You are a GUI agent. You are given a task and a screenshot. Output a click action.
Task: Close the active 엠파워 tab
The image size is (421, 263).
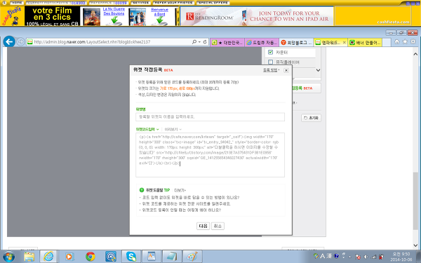click(x=345, y=42)
